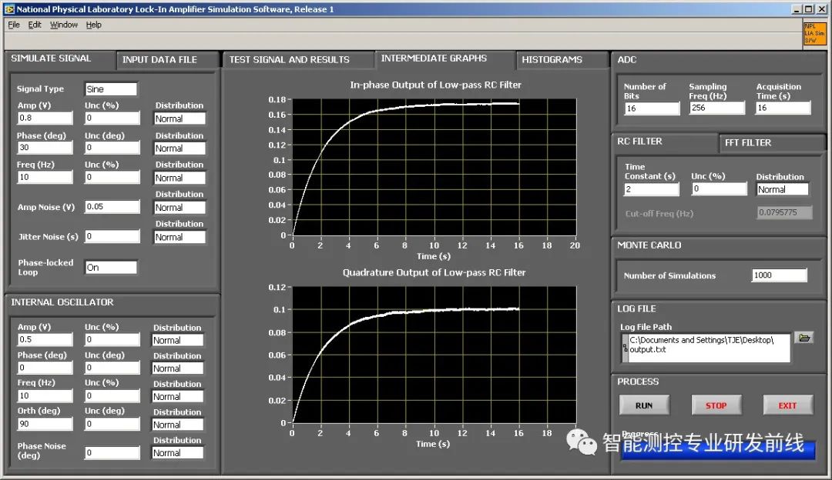Click the signal Phase (deg) field showing 30

[45, 147]
